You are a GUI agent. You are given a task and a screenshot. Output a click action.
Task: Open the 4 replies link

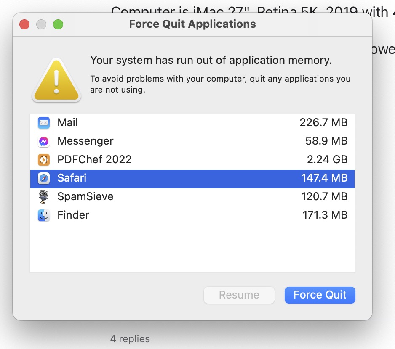[130, 338]
